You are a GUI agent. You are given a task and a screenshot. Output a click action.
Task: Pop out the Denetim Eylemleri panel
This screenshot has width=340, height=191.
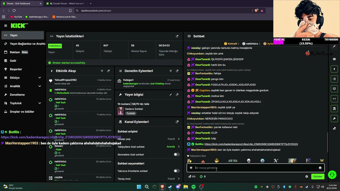pos(177,71)
